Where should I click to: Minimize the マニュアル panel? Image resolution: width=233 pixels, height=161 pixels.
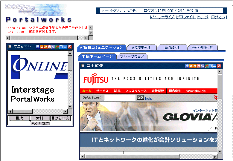65,47
